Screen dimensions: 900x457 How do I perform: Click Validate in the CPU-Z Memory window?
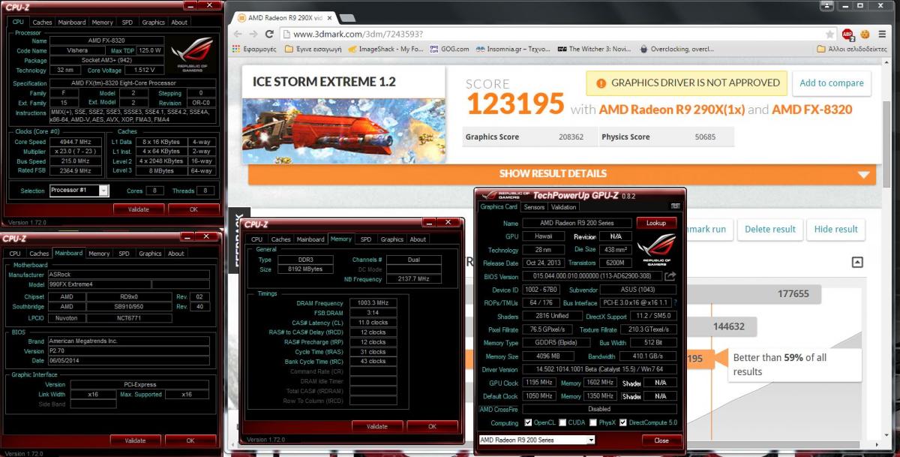[x=377, y=426]
